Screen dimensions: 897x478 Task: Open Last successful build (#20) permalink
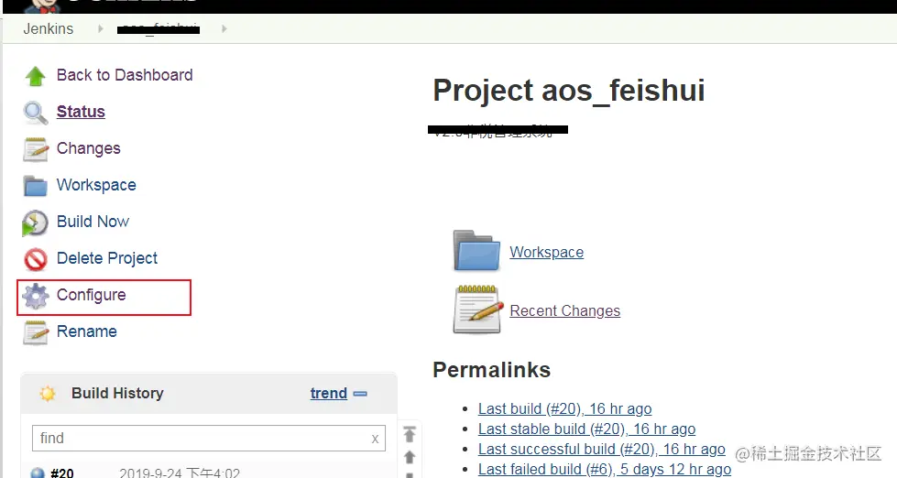tap(602, 449)
